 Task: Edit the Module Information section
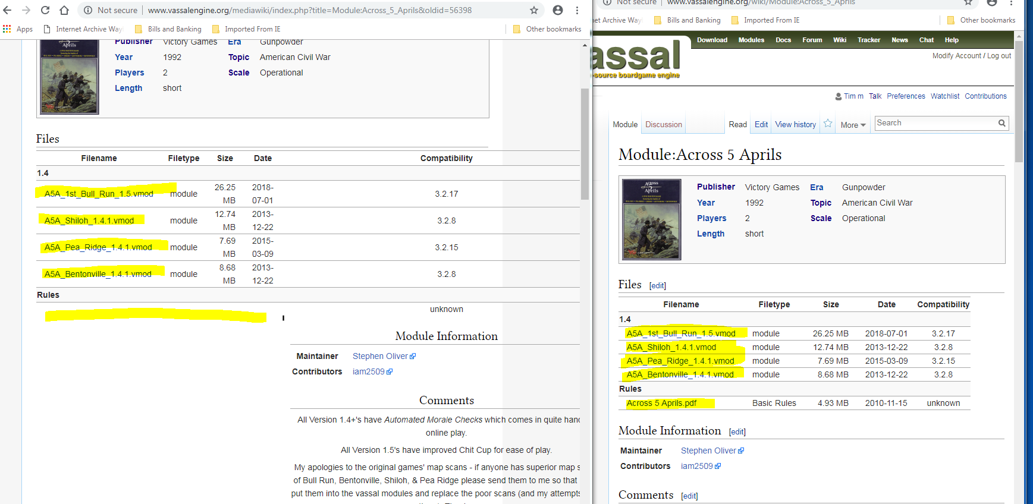pos(737,432)
